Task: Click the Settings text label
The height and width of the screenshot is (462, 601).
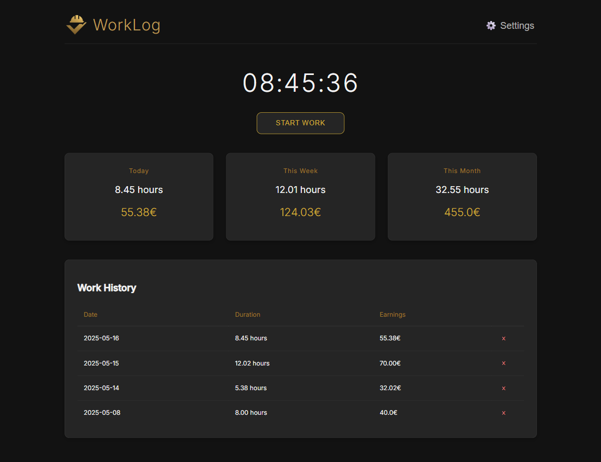Action: [x=517, y=25]
